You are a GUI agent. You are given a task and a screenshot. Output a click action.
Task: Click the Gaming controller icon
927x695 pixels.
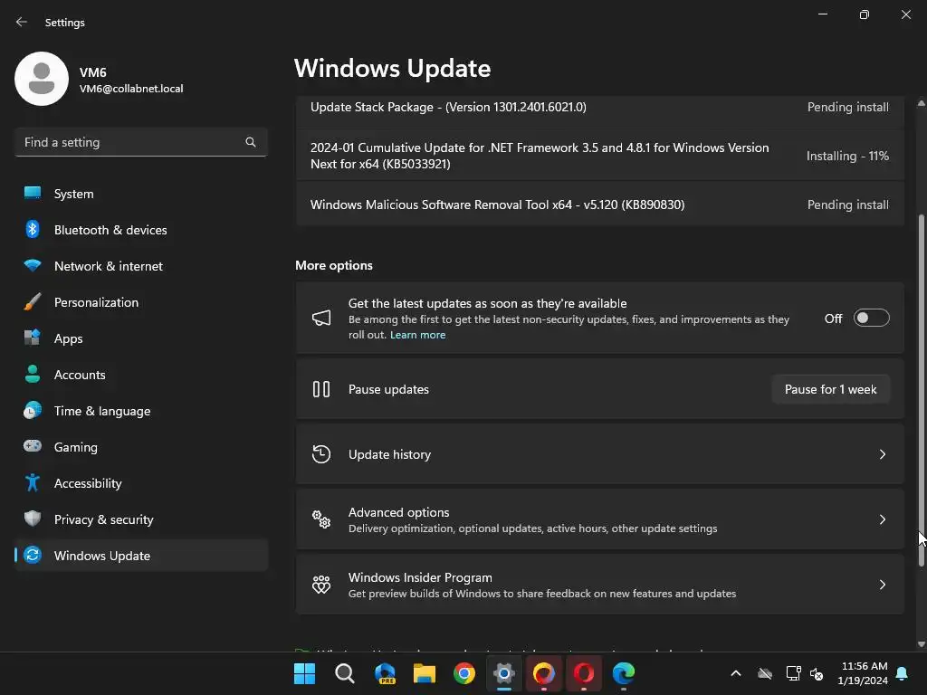33,446
